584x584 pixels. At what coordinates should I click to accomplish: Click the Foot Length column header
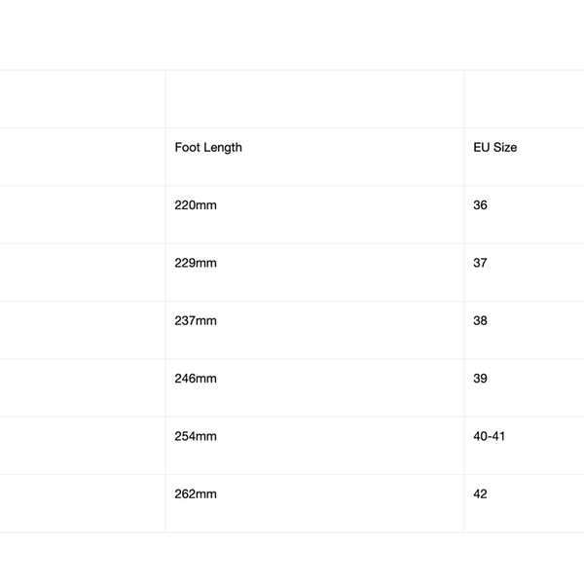(x=208, y=148)
